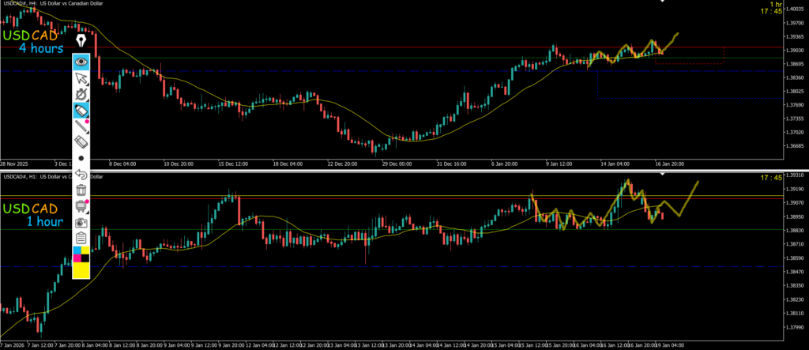Image resolution: width=809 pixels, height=350 pixels.
Task: Choose the line drawing tool
Action: pyautogui.click(x=81, y=126)
